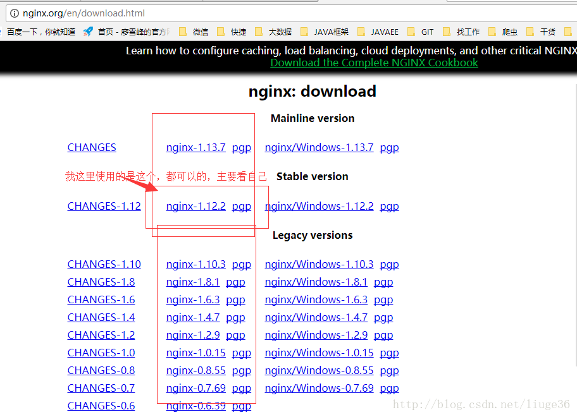
Task: Open CHANGES-1.2 link
Action: point(101,335)
